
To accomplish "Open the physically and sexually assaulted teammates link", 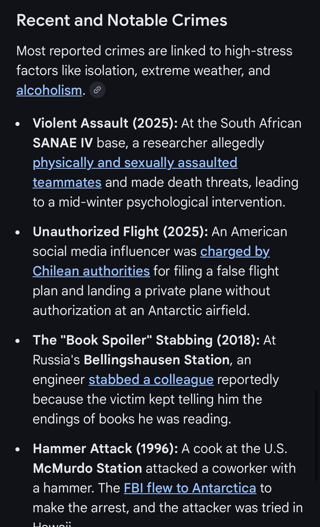I will click(x=135, y=163).
